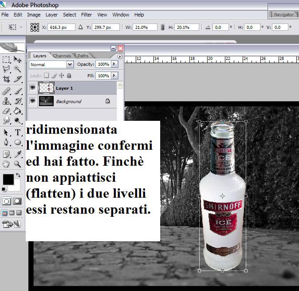Open the Window menu
The height and width of the screenshot is (291, 299).
point(121,15)
